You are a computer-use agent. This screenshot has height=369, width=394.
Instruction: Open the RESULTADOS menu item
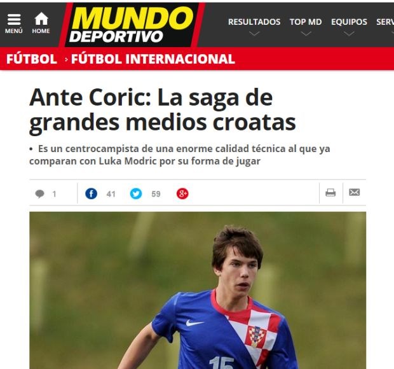(254, 22)
